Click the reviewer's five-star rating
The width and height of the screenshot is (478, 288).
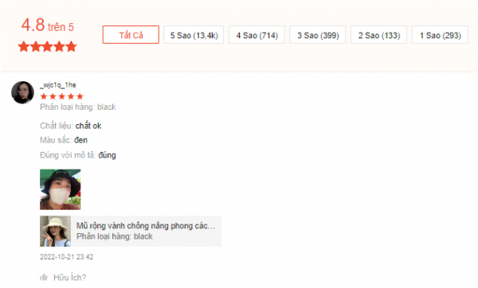(x=61, y=96)
